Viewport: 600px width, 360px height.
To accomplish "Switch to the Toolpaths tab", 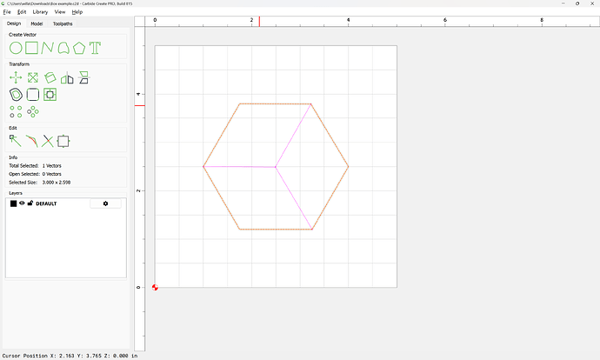I will tap(63, 23).
